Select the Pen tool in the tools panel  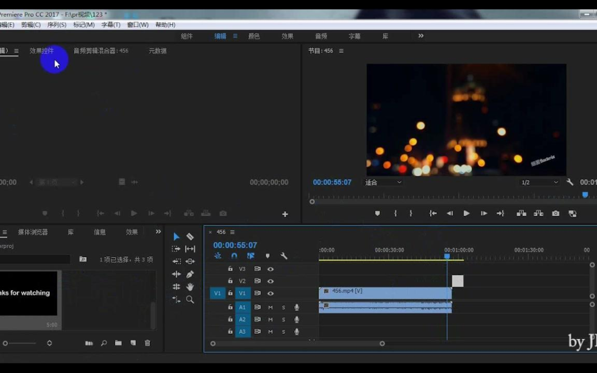coord(190,274)
